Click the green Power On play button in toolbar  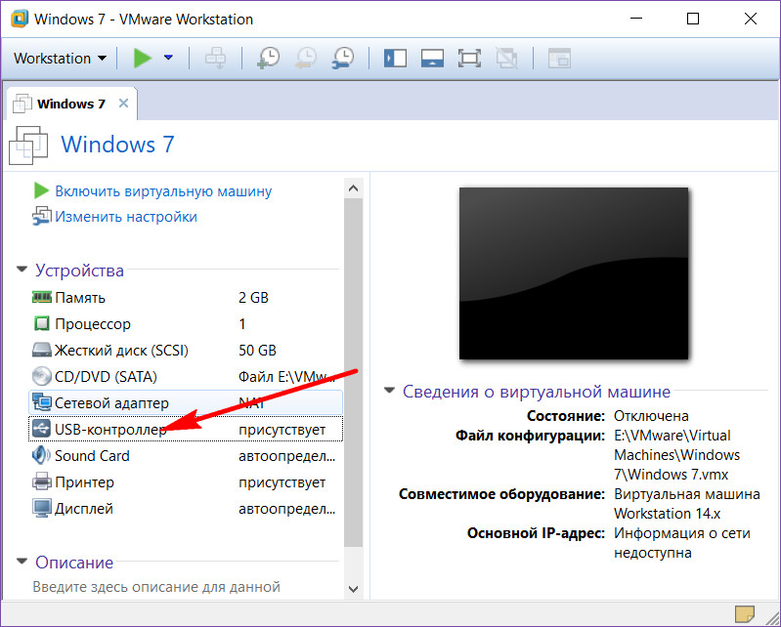click(143, 59)
